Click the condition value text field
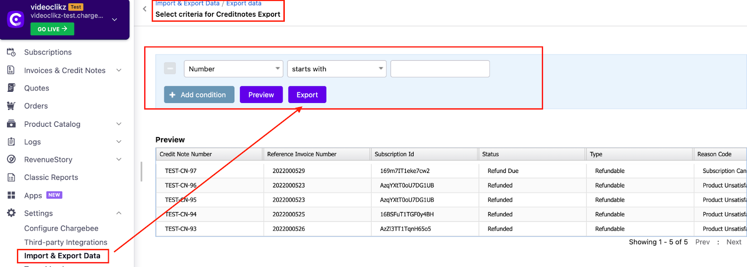747x267 pixels. click(x=440, y=69)
